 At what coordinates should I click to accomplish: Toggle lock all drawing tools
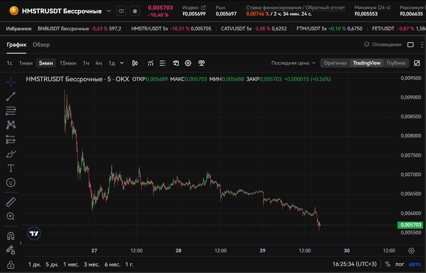[x=11, y=264]
